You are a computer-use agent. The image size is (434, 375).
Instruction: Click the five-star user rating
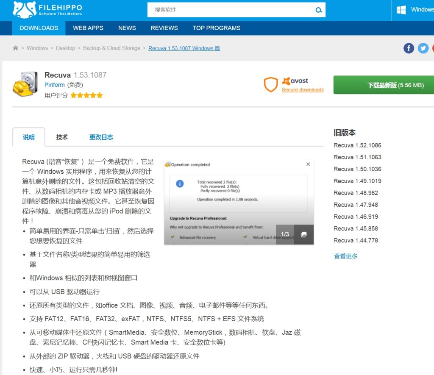86,96
